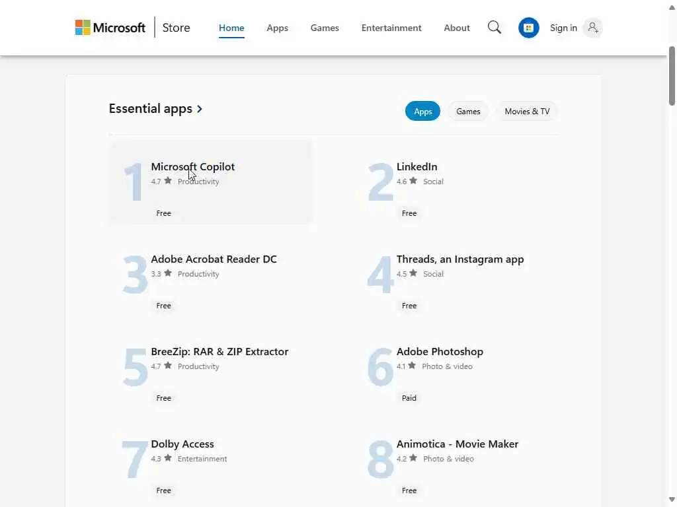
Task: Click the Paid badge under Adobe Photoshop
Action: (x=409, y=398)
